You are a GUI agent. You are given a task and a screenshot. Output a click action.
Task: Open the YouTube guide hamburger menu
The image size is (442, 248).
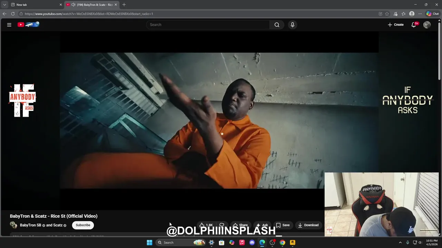[9, 25]
